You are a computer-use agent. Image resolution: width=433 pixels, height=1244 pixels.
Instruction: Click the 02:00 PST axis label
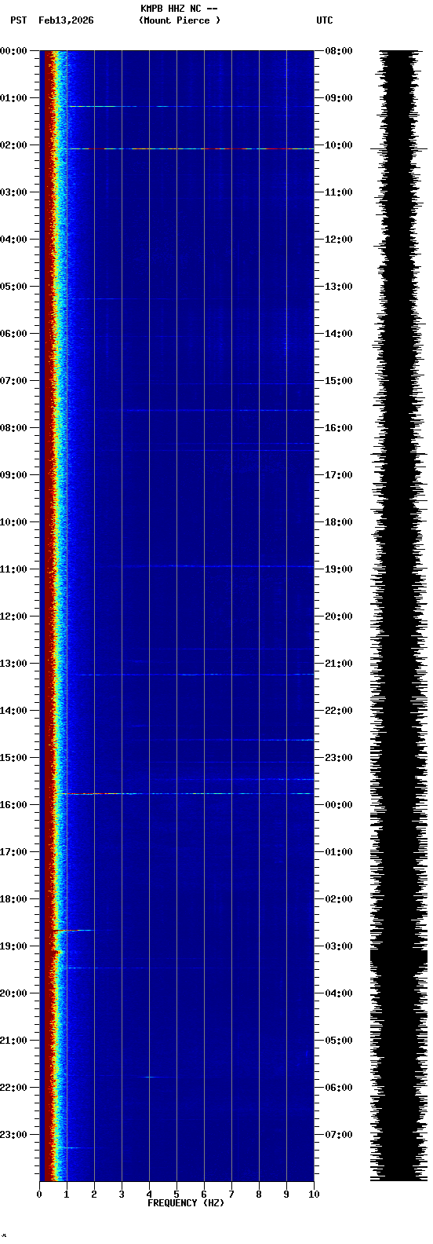coord(13,145)
